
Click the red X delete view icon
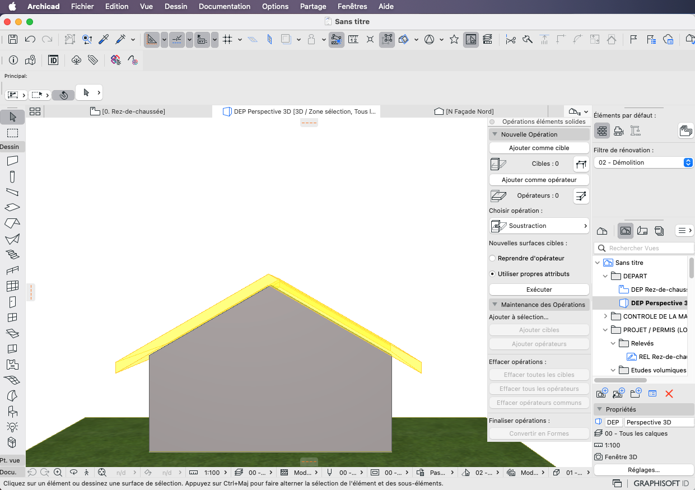(669, 394)
